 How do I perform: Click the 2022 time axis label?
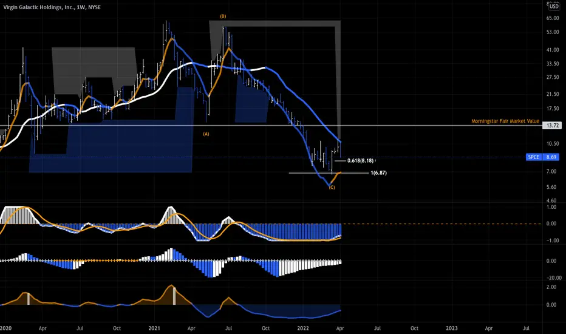(303, 328)
